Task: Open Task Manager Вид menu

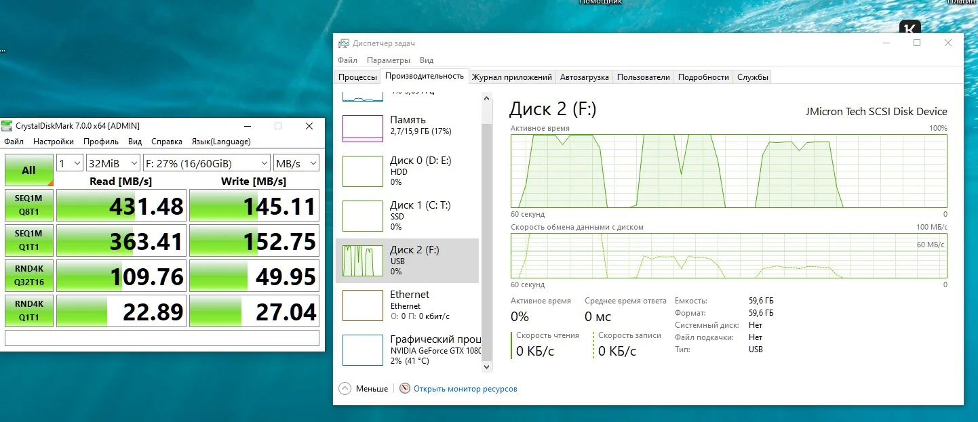Action: point(426,60)
